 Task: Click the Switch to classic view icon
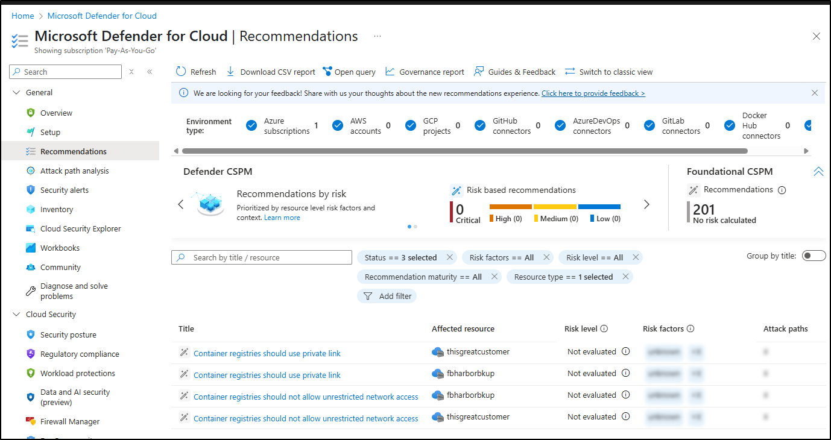point(570,72)
